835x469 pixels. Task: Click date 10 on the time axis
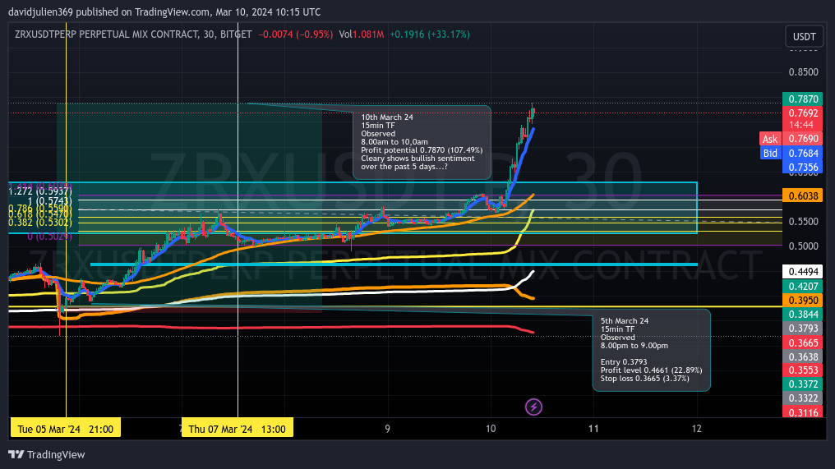pos(491,429)
